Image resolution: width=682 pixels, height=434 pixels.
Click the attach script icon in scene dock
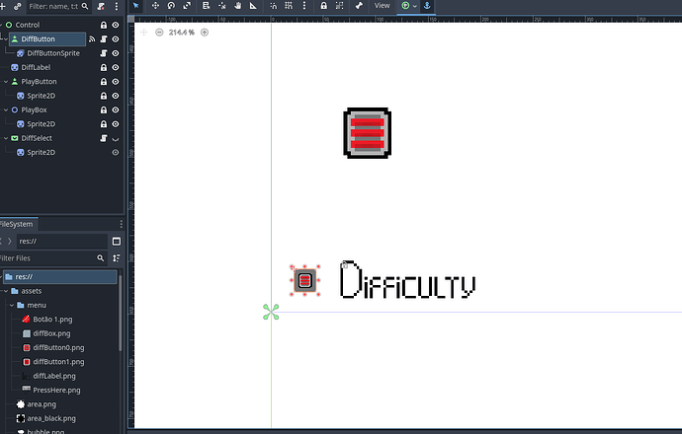[101, 7]
